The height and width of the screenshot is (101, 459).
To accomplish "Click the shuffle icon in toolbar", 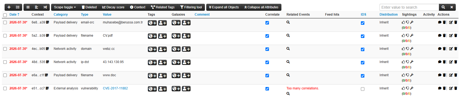I will click(x=45, y=7).
